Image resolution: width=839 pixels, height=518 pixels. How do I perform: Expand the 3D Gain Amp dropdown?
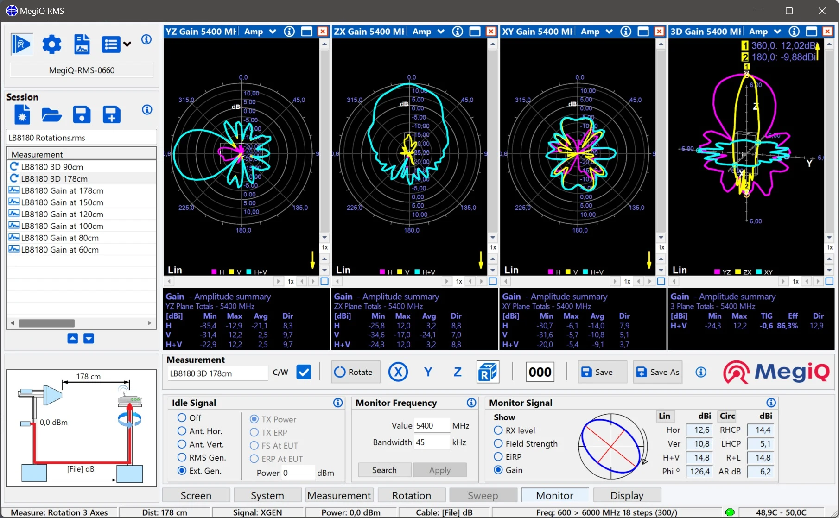click(777, 32)
